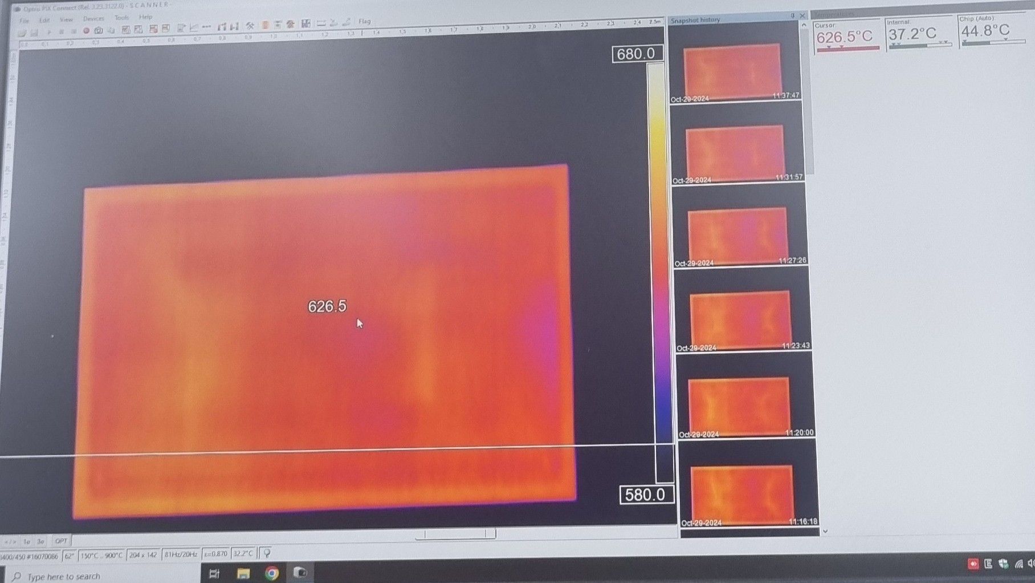Open the Tools menu
1035x583 pixels.
tap(121, 18)
